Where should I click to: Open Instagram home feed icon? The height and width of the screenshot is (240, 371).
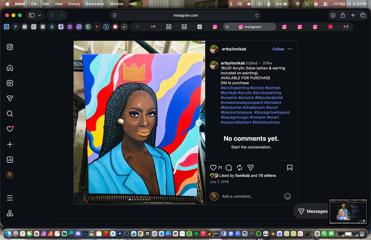(x=10, y=68)
